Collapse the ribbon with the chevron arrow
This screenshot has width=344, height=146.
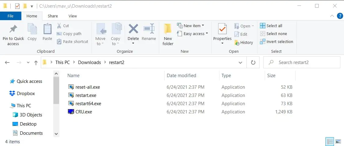(x=332, y=16)
